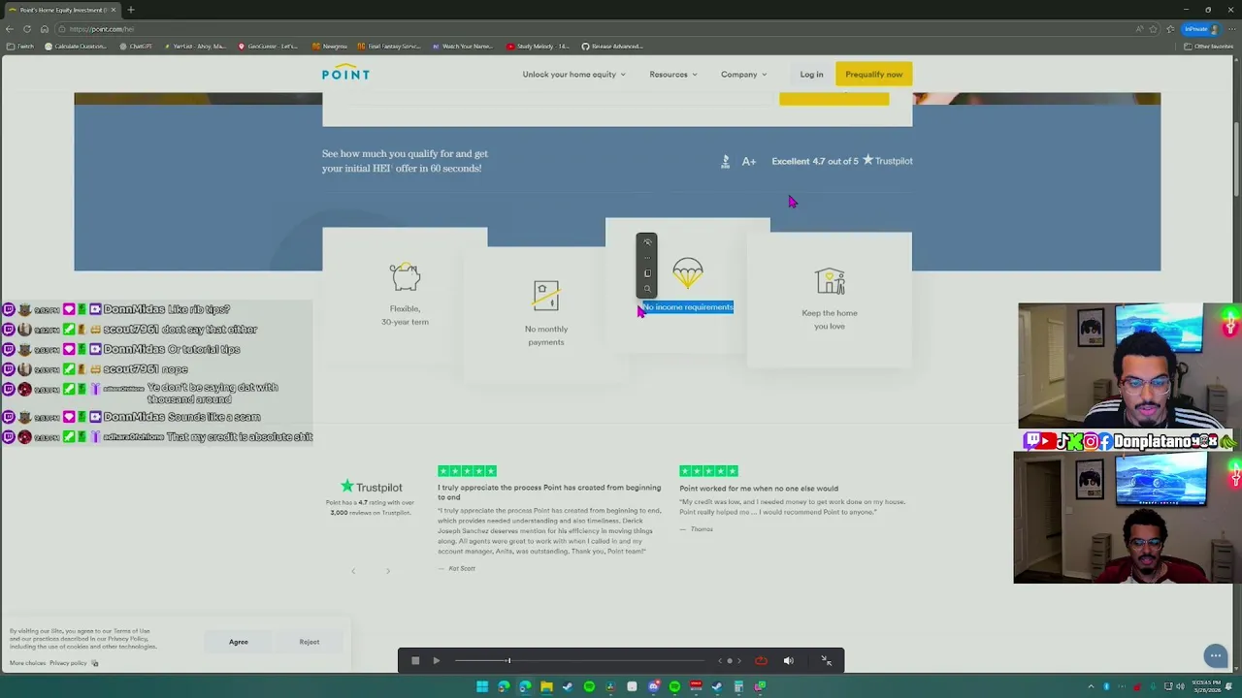
Task: Open the Newgrounds bookmark
Action: [x=330, y=47]
